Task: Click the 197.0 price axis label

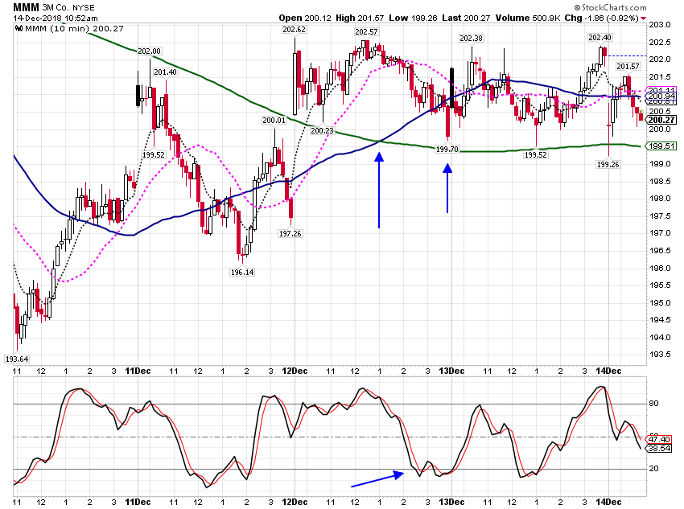Action: [x=660, y=233]
